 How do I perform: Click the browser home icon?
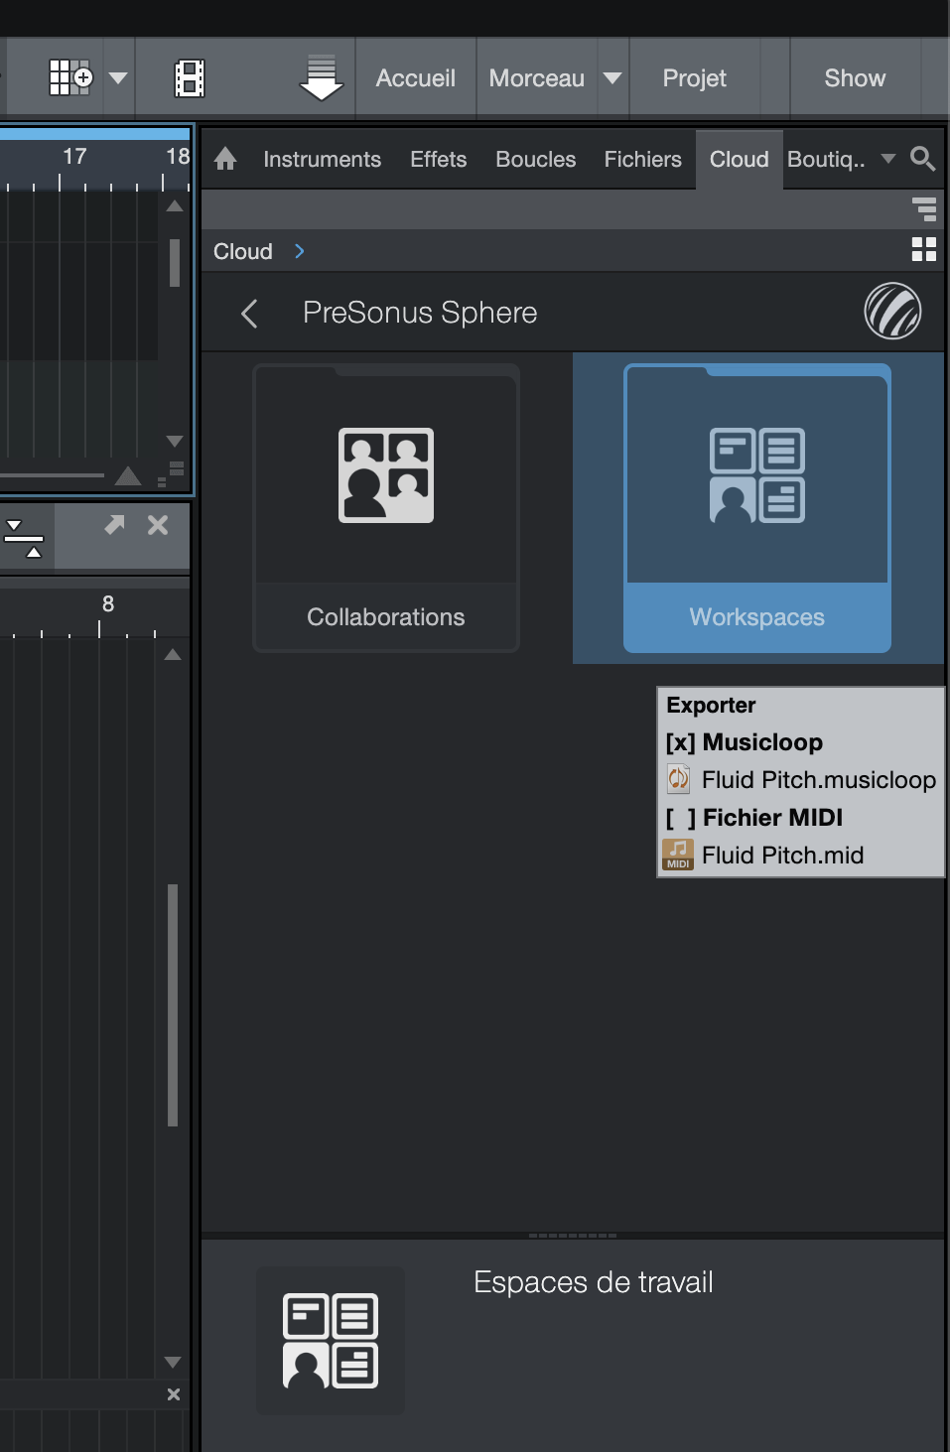click(x=224, y=159)
